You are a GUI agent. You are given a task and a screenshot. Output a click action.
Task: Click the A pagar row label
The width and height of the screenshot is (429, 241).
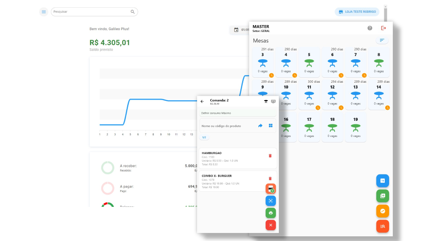tap(127, 186)
